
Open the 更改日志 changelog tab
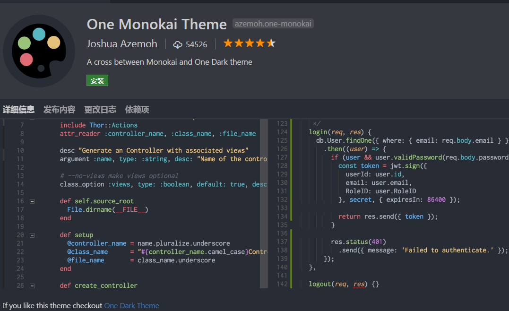[100, 110]
